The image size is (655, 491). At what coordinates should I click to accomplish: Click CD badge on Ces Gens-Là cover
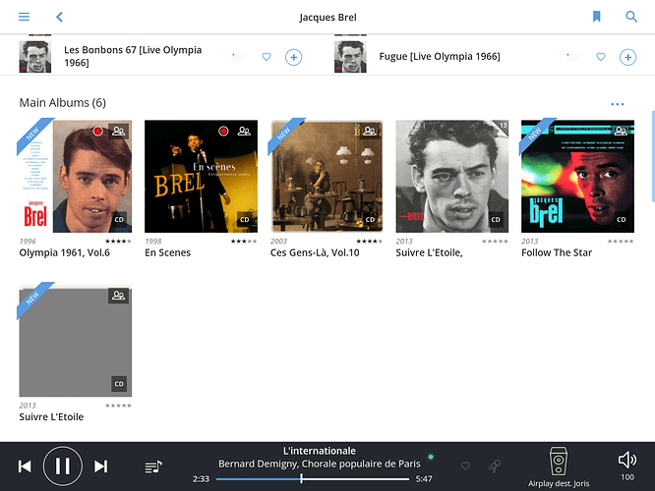pyautogui.click(x=370, y=219)
